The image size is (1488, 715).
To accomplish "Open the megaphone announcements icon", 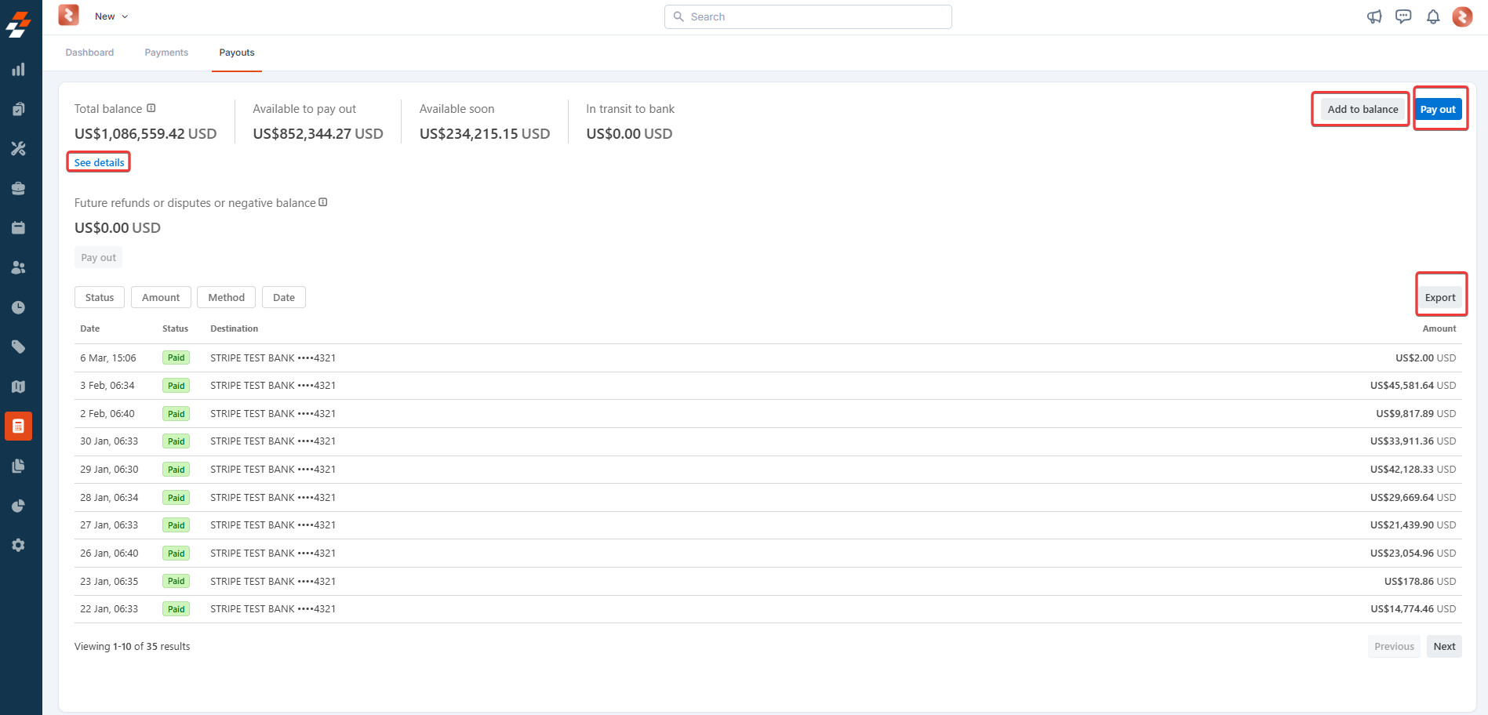I will click(1374, 16).
